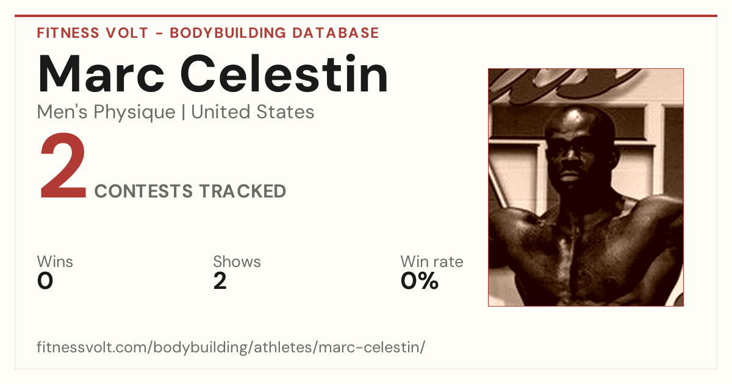Image resolution: width=732 pixels, height=384 pixels.
Task: Select the 2 value under Shows
Action: [220, 281]
